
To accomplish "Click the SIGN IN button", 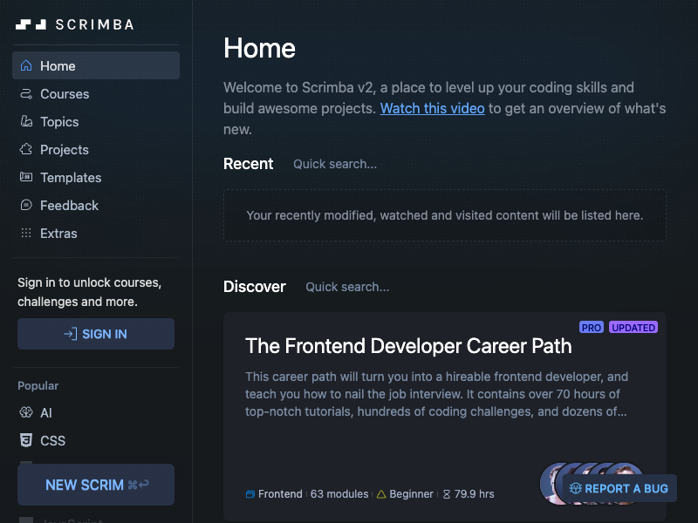I will (x=96, y=334).
